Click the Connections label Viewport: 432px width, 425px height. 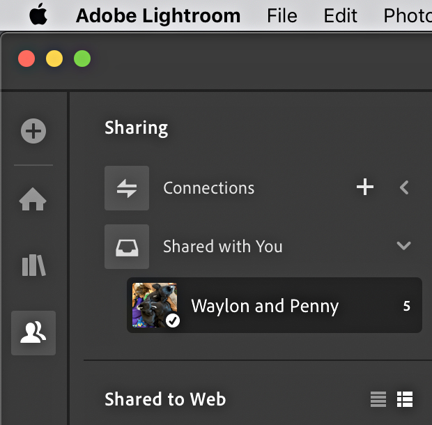click(209, 188)
